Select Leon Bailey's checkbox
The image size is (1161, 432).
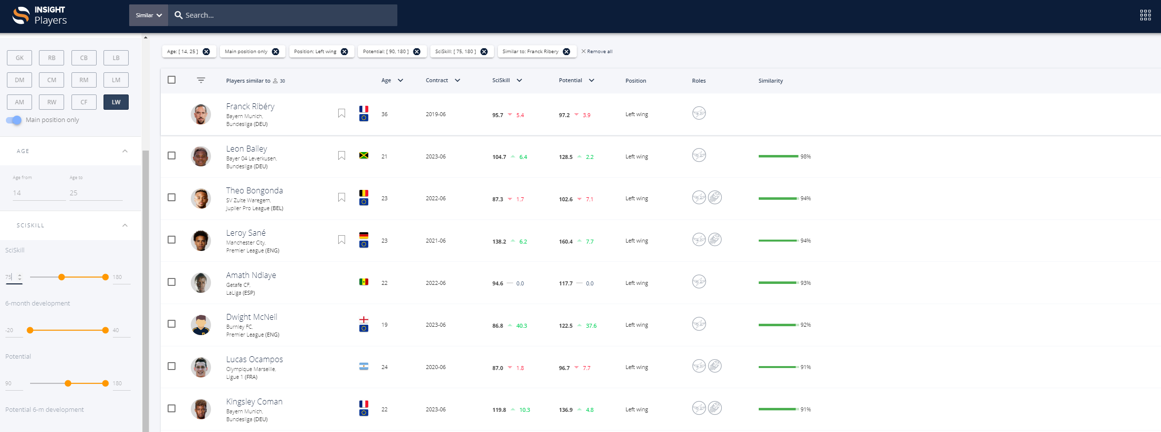point(172,155)
